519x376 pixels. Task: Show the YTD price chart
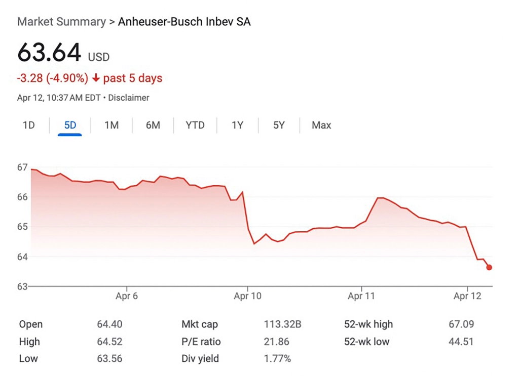(x=195, y=125)
